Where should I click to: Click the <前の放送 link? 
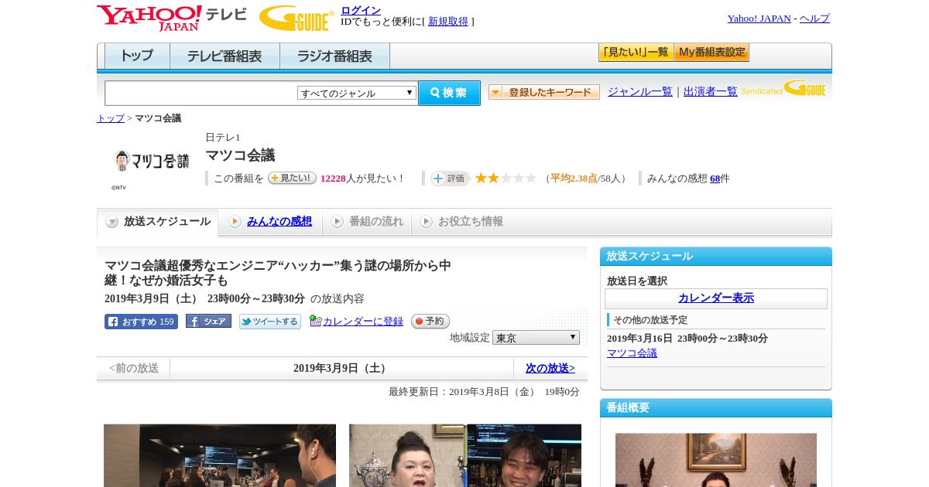pyautogui.click(x=134, y=369)
